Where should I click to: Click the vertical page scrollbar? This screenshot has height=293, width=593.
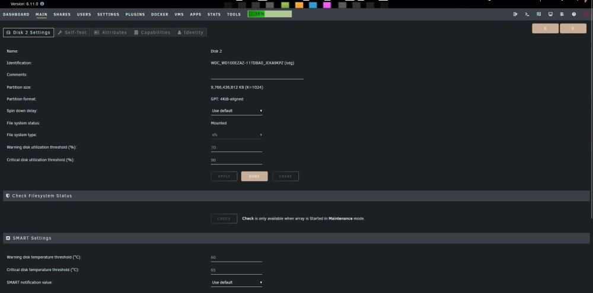point(591,119)
